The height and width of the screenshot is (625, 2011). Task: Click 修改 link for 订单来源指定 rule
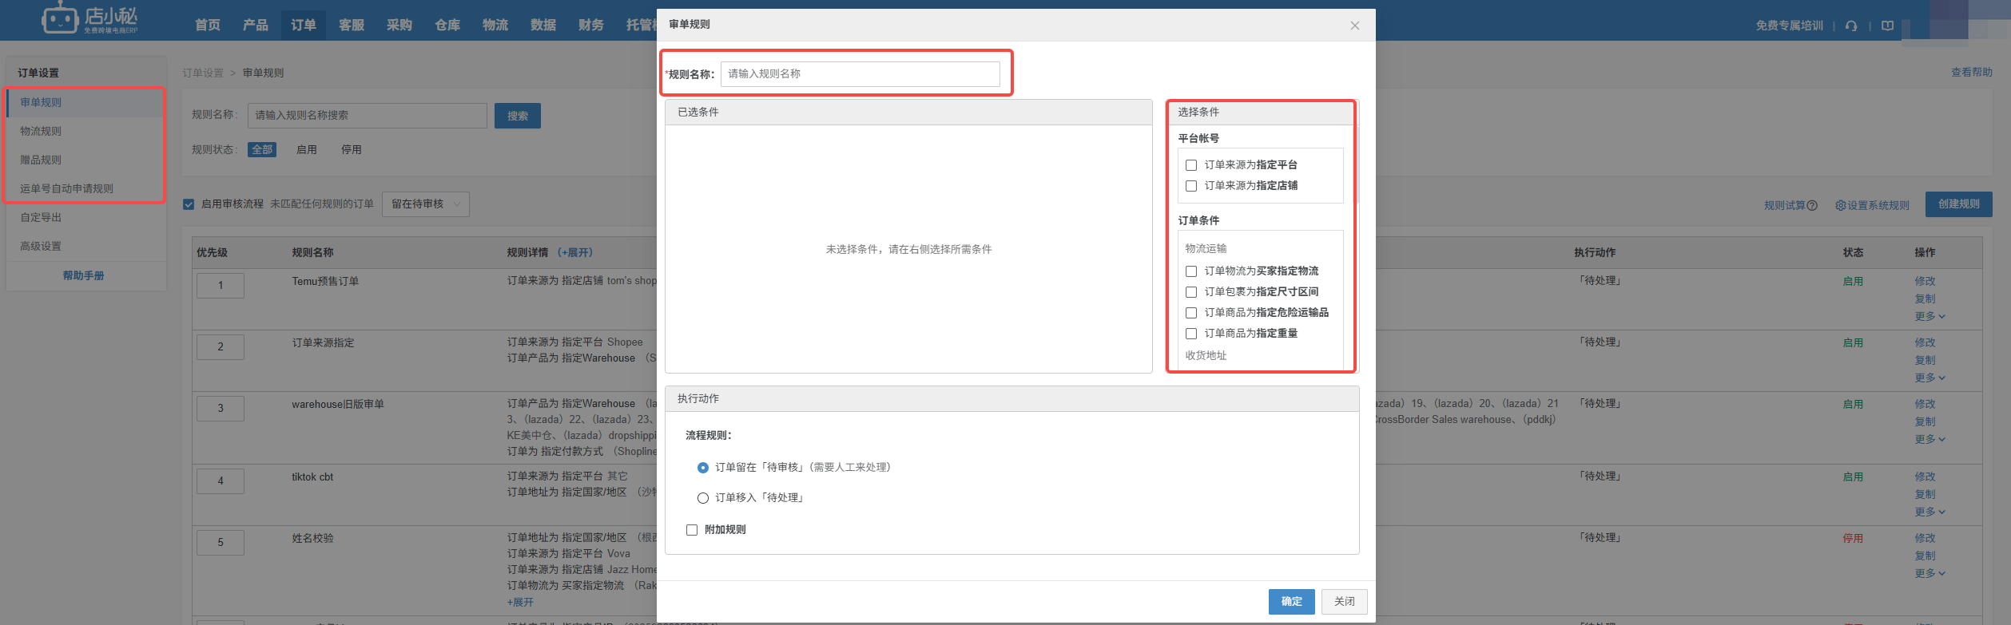tap(1925, 342)
